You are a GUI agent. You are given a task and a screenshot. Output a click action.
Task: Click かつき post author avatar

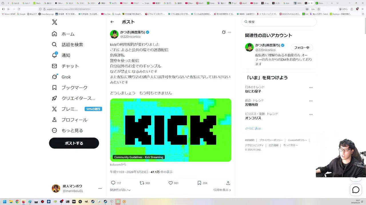(x=114, y=34)
